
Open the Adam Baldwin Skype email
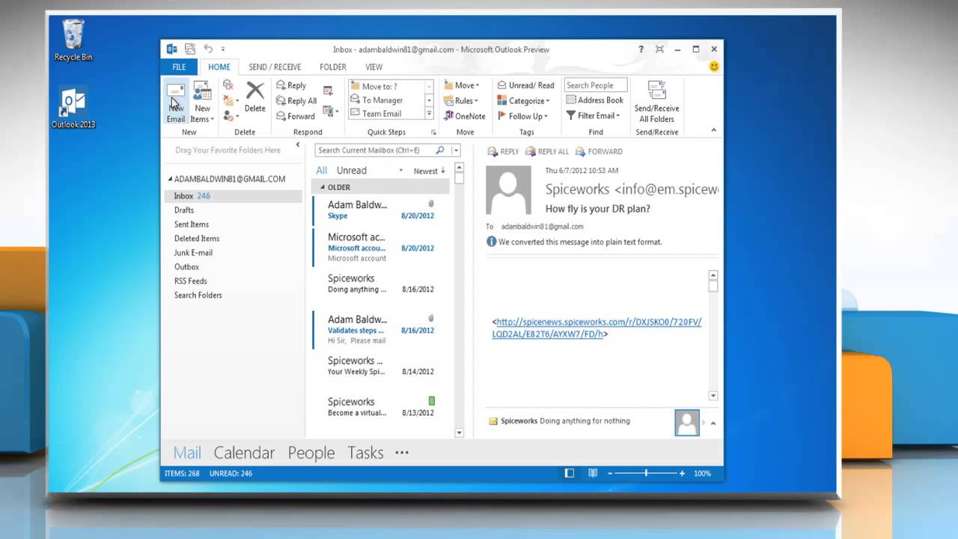pos(381,210)
